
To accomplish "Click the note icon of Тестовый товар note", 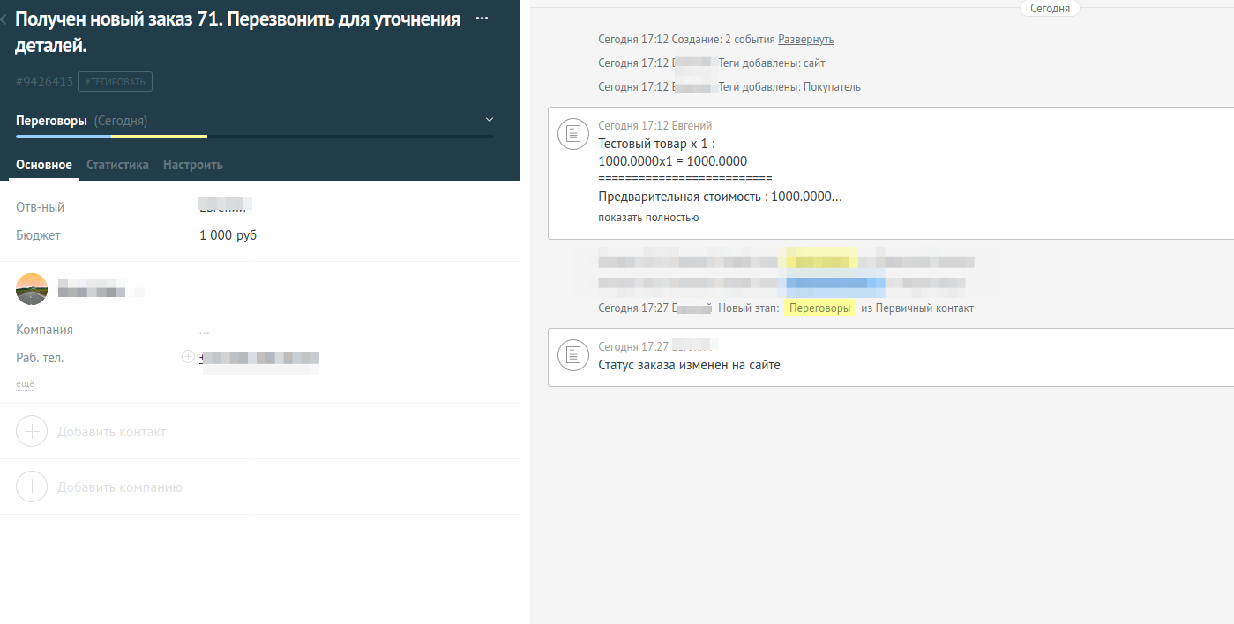I will 573,133.
